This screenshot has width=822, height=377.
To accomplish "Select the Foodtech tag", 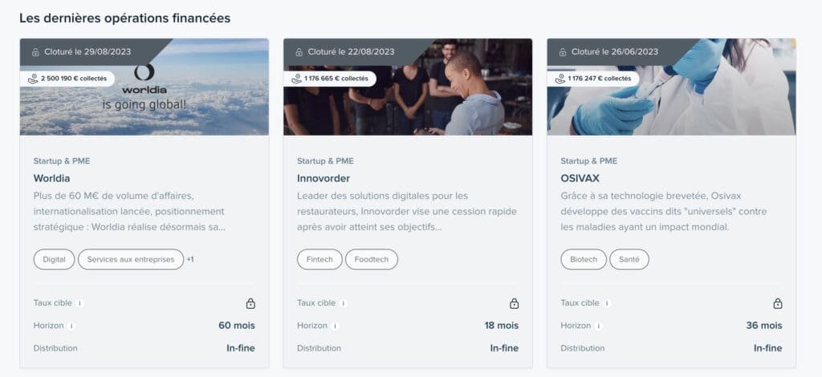I will click(372, 259).
